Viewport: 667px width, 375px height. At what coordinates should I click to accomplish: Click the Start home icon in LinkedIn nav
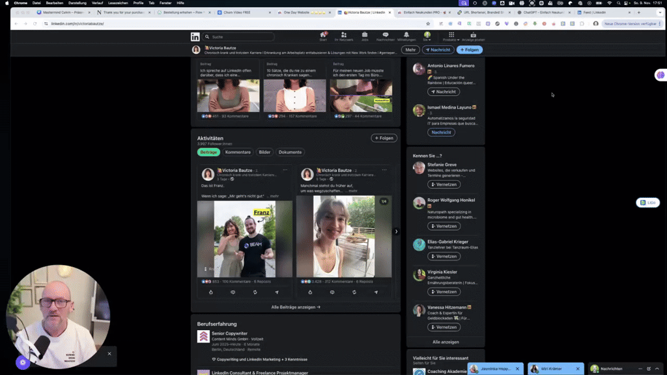(323, 36)
